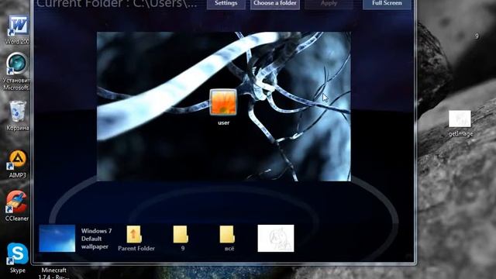Click the Current Folder path text
496x279 pixels.
117,4
